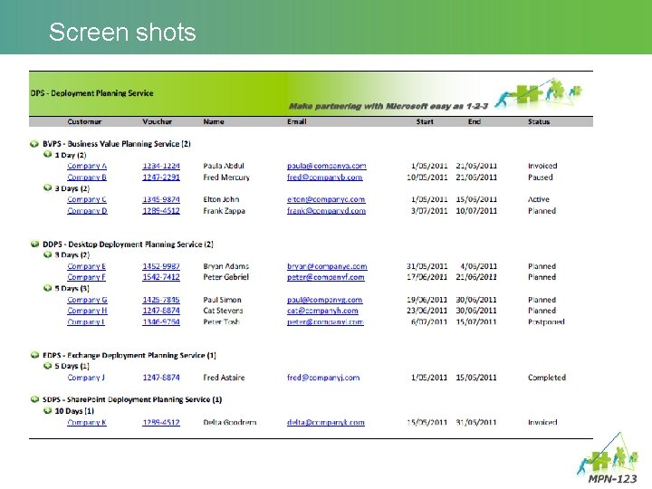Collapse the 10 Days (1) subgroup

[47, 411]
